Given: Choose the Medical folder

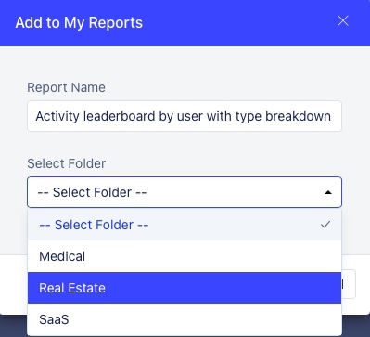Looking at the screenshot, I should point(185,256).
